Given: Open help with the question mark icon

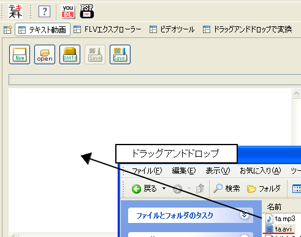Looking at the screenshot, I should pos(44,12).
